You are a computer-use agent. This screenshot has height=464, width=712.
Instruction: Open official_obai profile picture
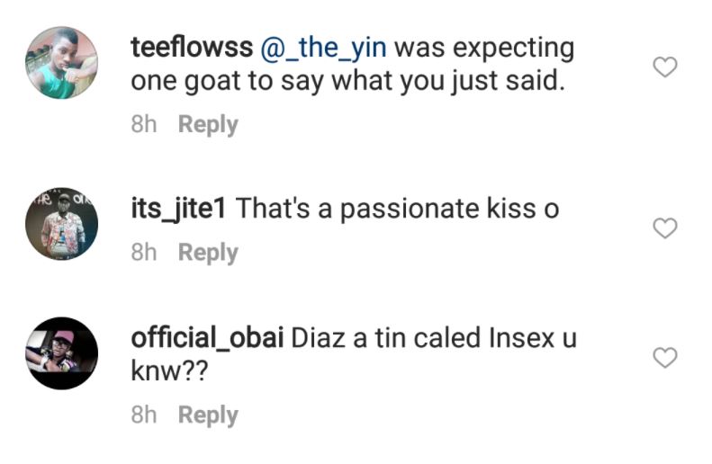coord(61,353)
